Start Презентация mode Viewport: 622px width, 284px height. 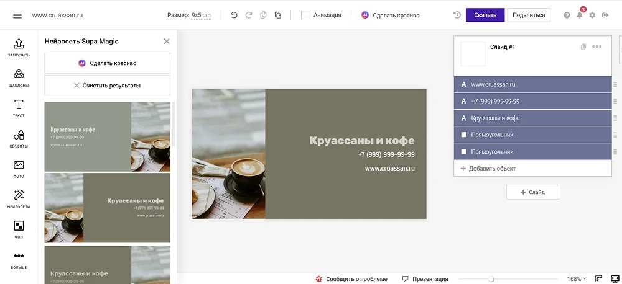click(x=425, y=279)
